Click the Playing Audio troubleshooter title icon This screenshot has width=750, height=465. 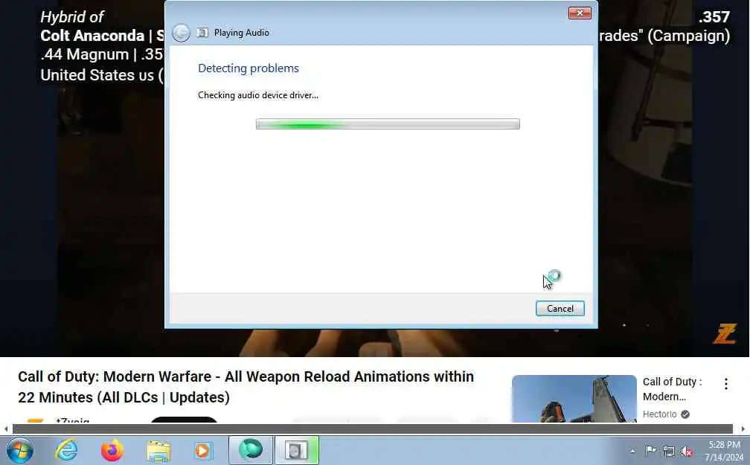pyautogui.click(x=203, y=33)
